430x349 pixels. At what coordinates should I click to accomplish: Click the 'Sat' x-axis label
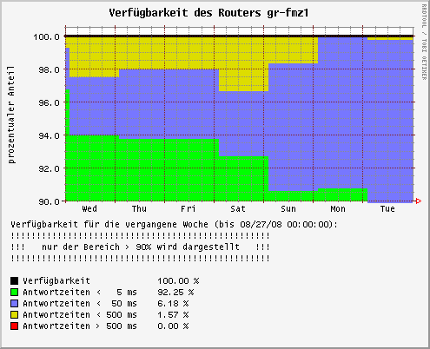[238, 208]
